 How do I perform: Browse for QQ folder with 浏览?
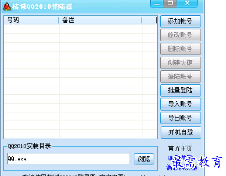point(144,159)
